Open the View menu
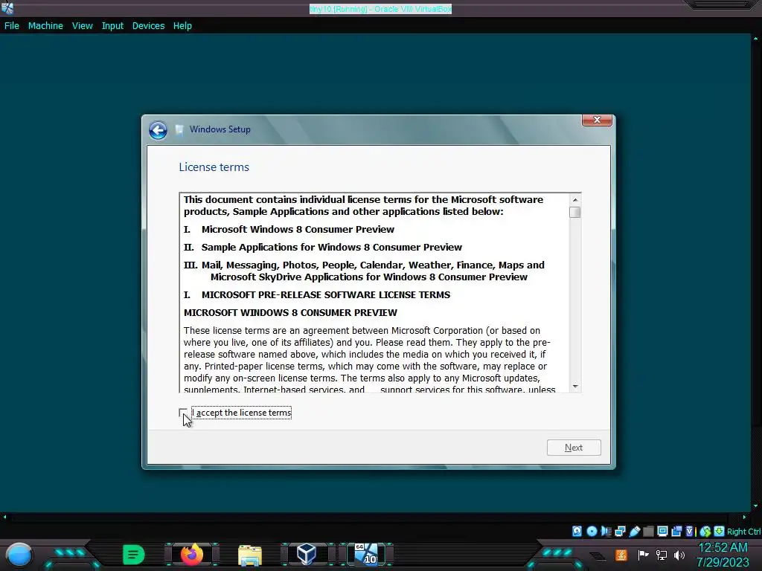The image size is (762, 571). click(82, 26)
